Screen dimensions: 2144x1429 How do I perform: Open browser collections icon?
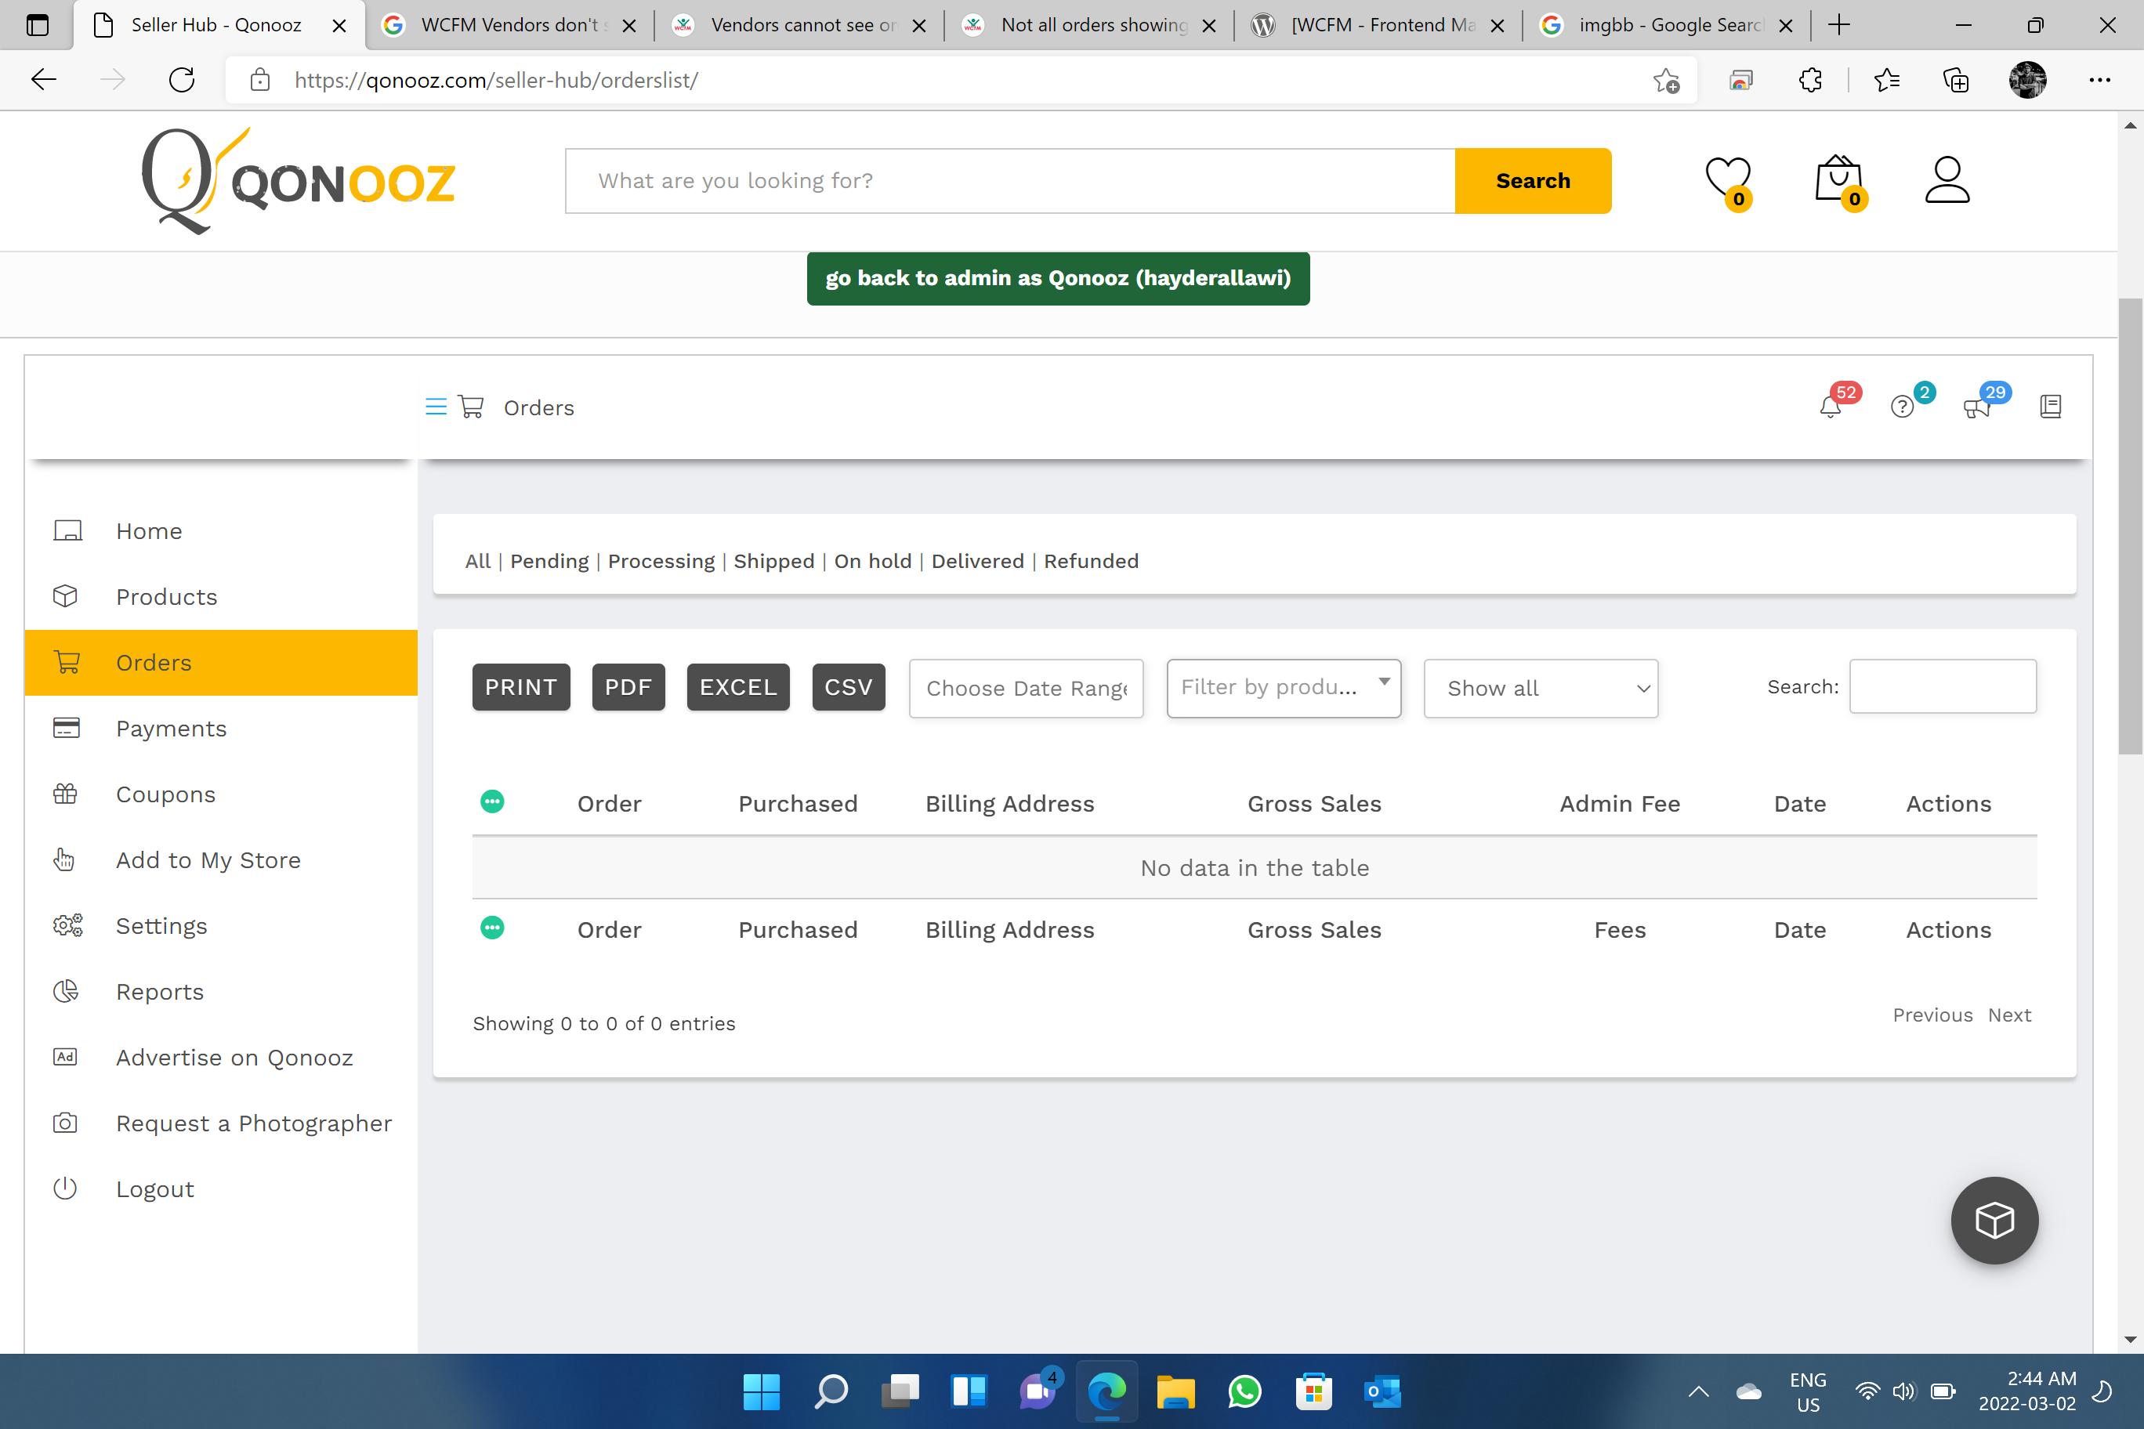point(1955,80)
